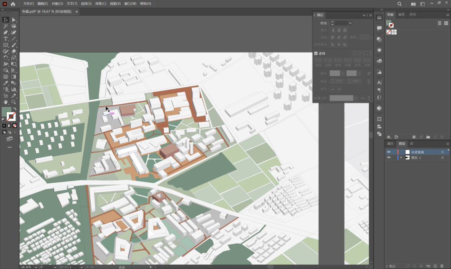This screenshot has width=451, height=269.
Task: Choose the Rotate tool
Action: (5, 58)
